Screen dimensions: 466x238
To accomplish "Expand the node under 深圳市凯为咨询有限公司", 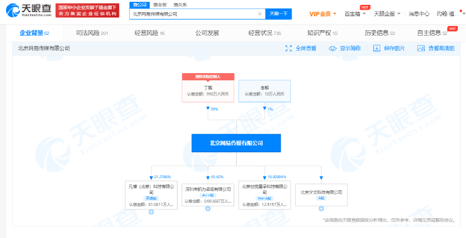I will pos(208,209).
